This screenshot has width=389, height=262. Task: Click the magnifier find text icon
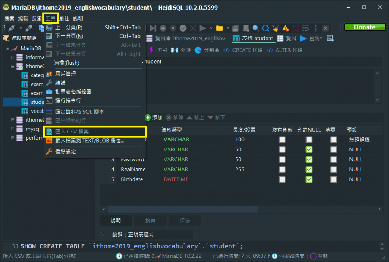(256, 28)
